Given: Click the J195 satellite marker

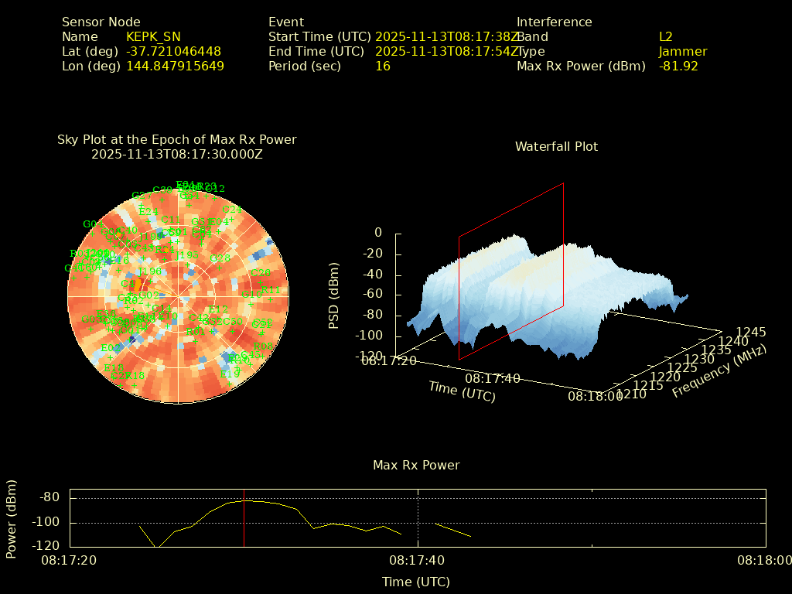Looking at the screenshot, I should [186, 264].
